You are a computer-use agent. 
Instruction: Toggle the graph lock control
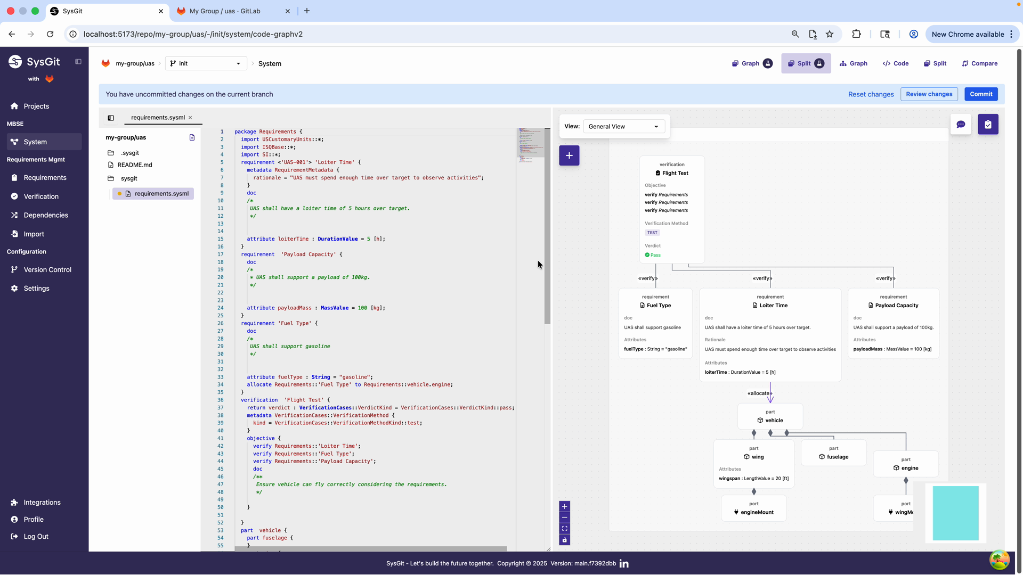[564, 540]
